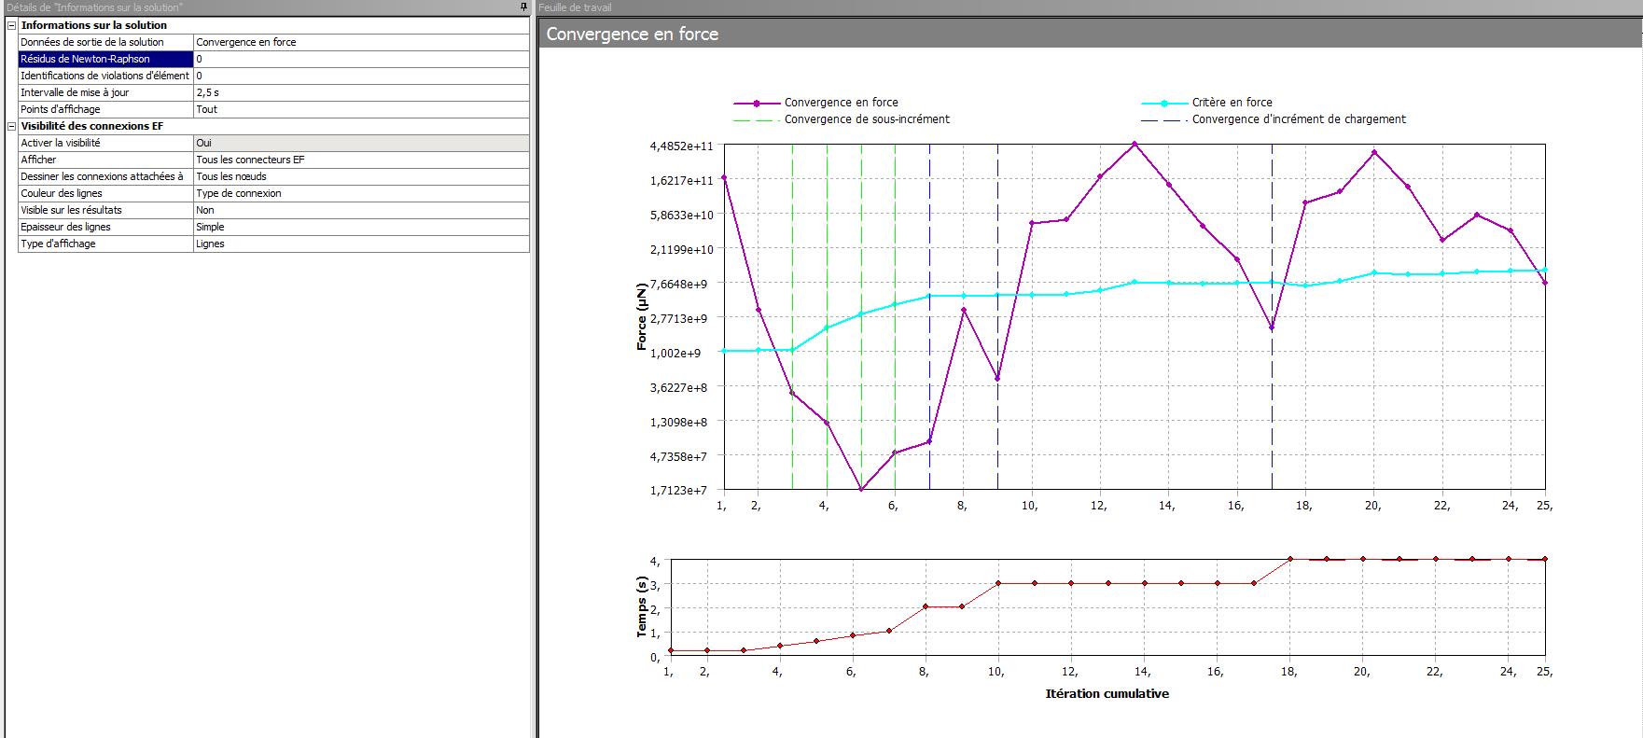Click the "5,8633e+10" force axis value
The image size is (1643, 738).
[x=684, y=216]
